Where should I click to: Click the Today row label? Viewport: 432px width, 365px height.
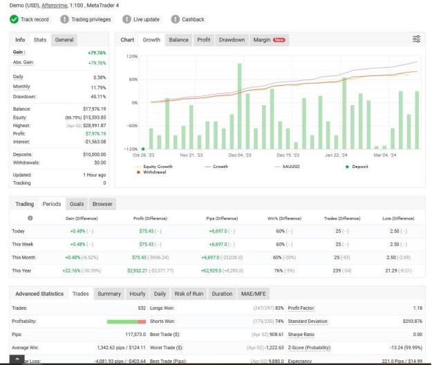click(18, 231)
